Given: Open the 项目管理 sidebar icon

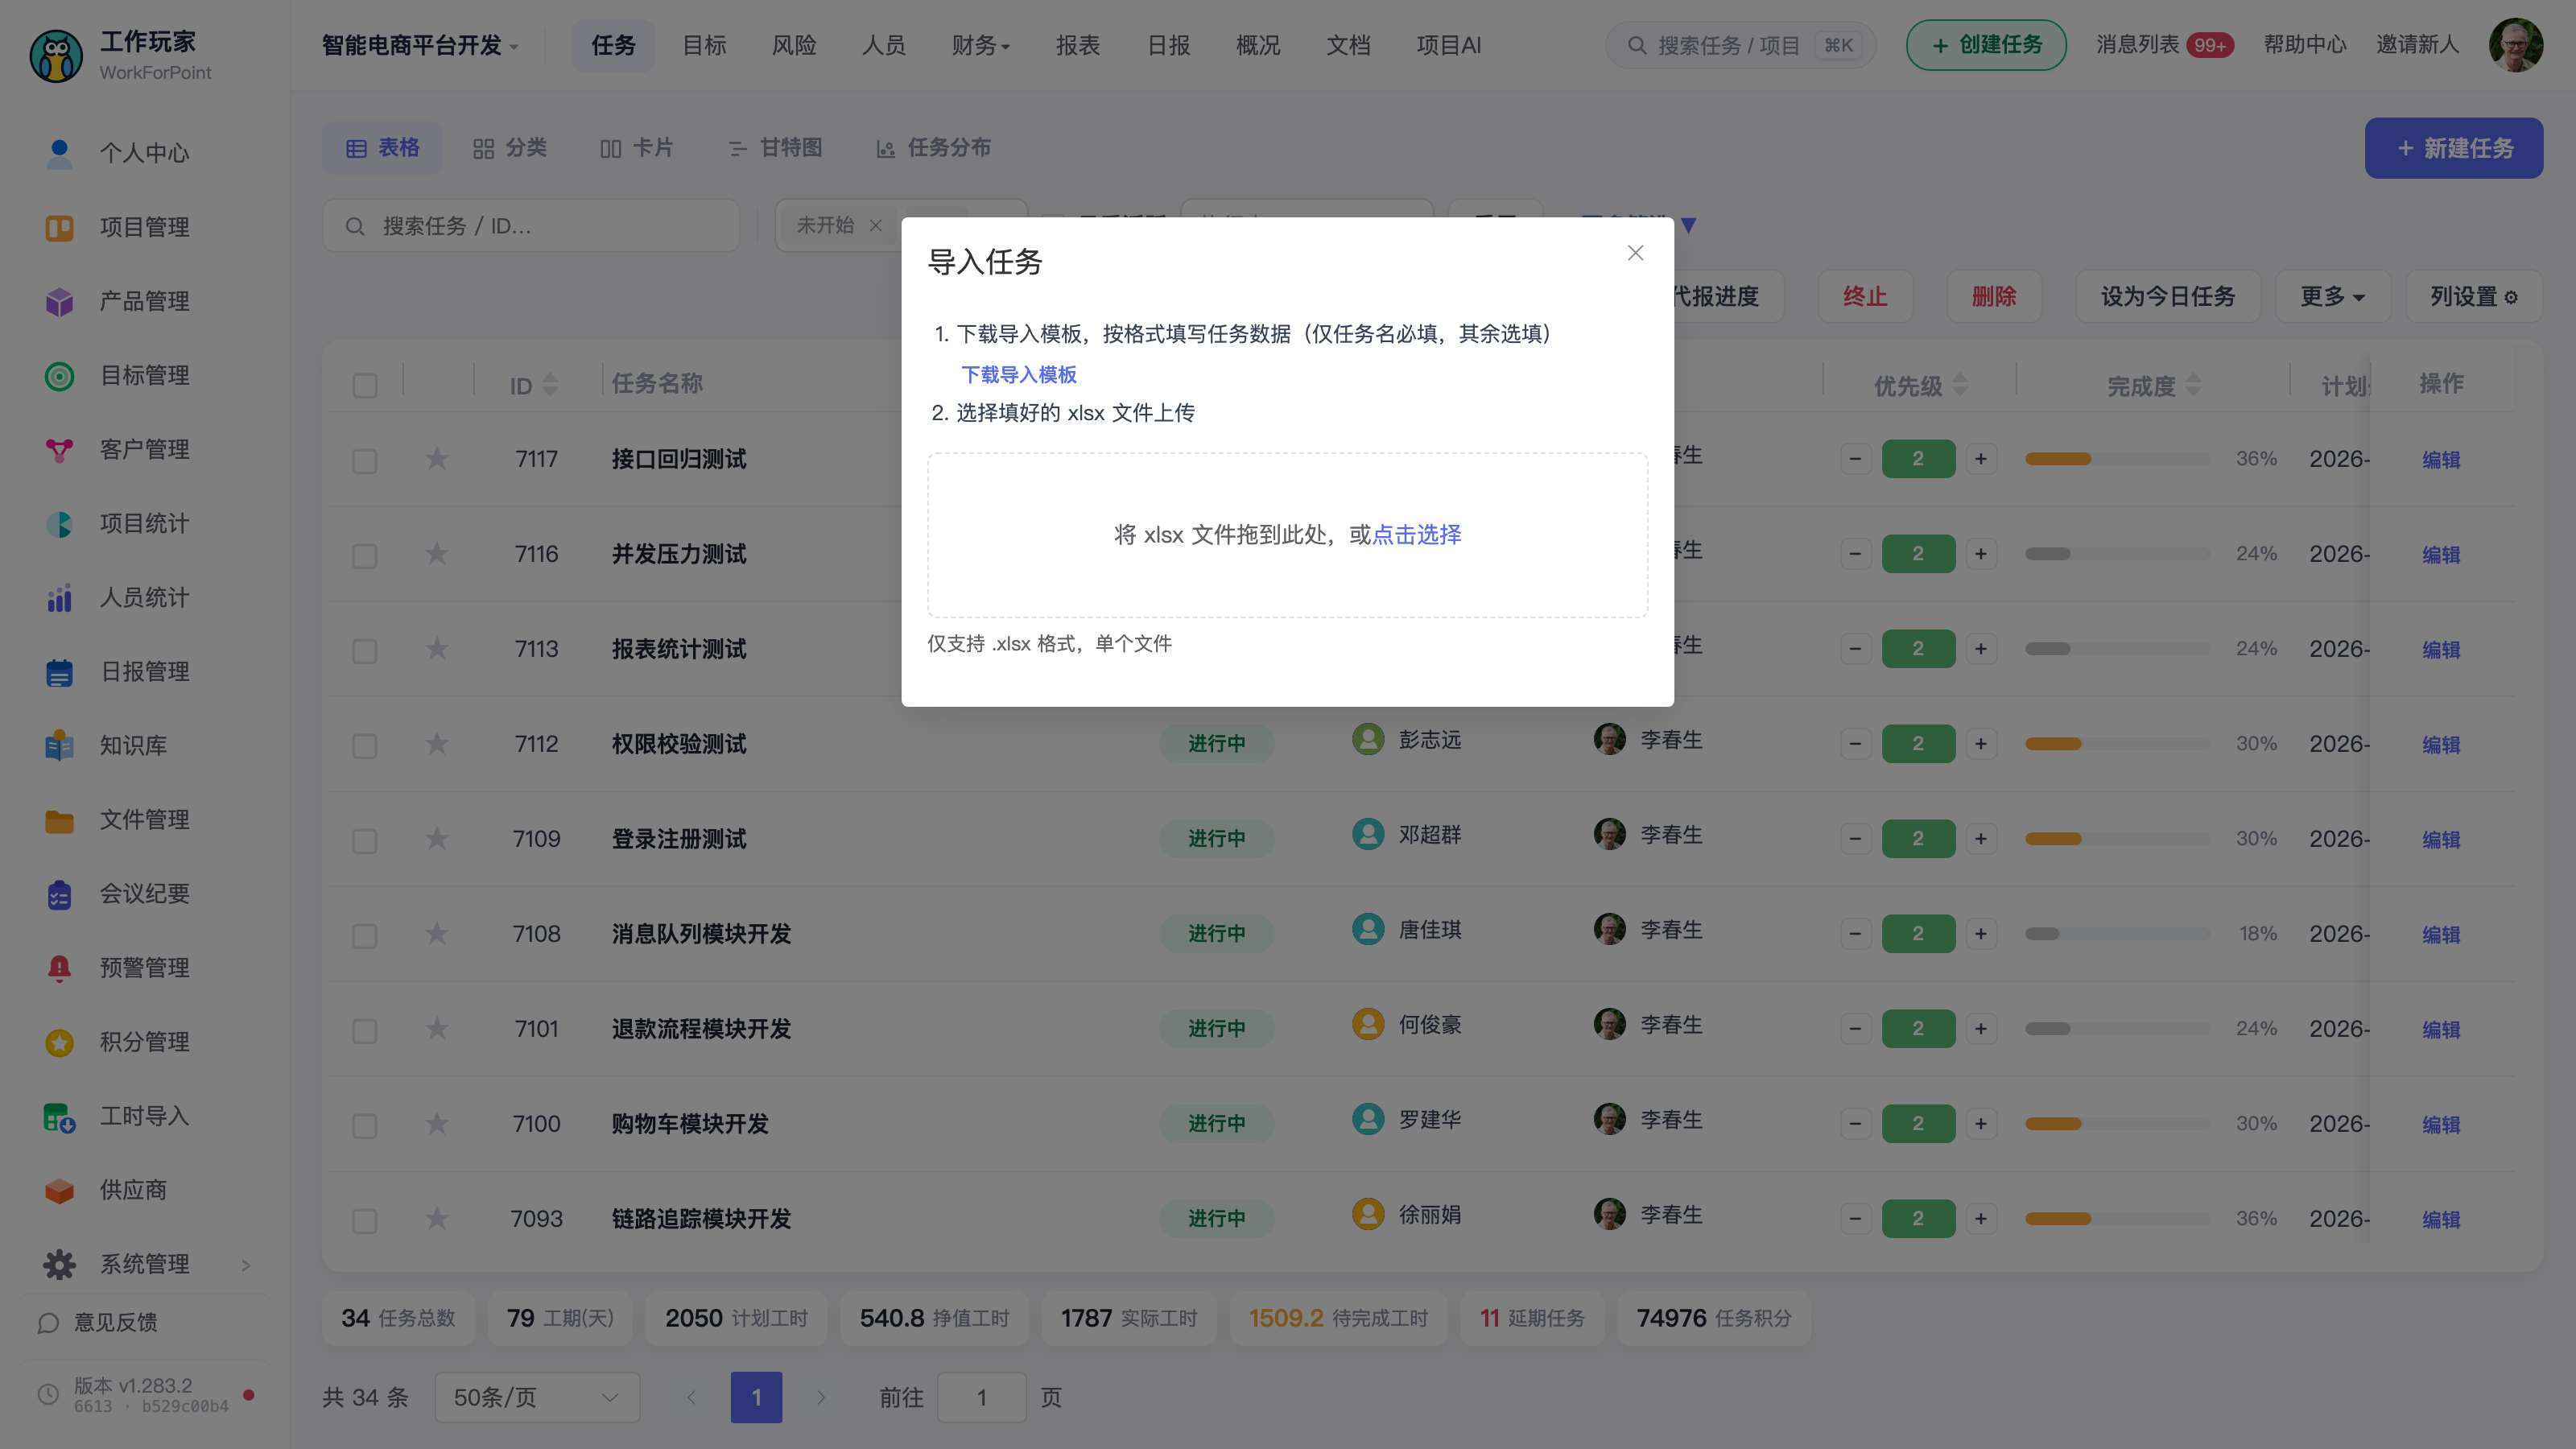Looking at the screenshot, I should click(59, 228).
